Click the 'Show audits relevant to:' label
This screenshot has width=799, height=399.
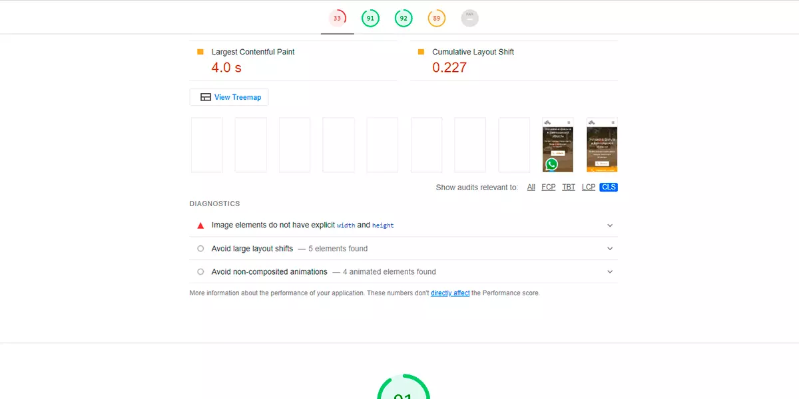tap(477, 188)
